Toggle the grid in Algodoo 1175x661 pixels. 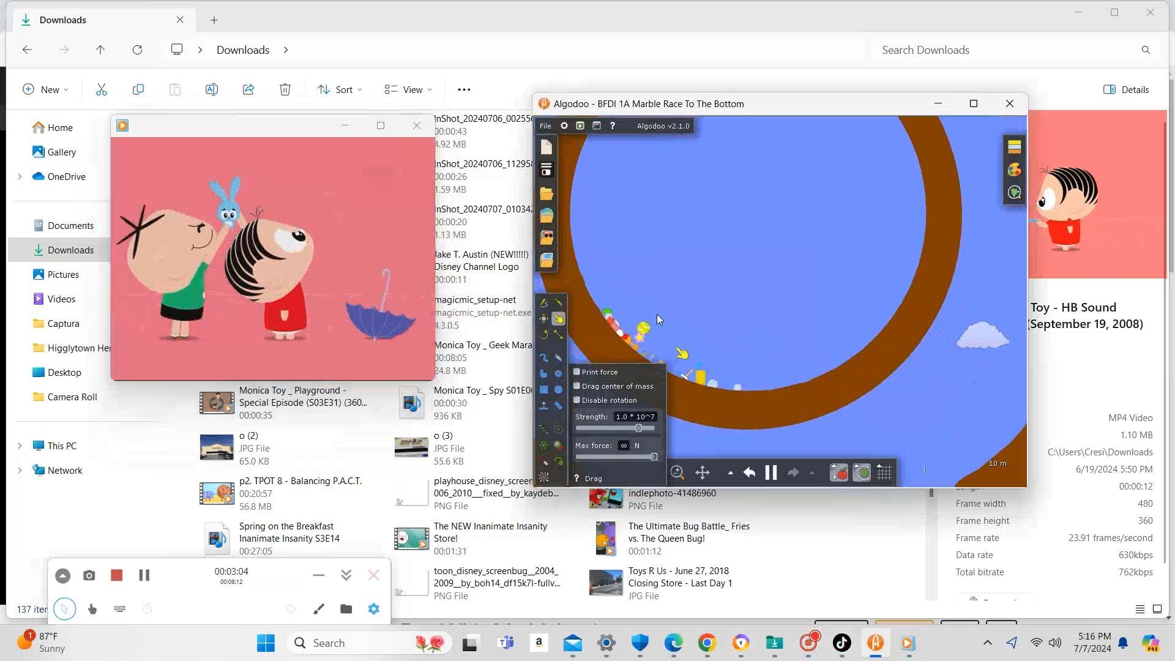point(884,472)
